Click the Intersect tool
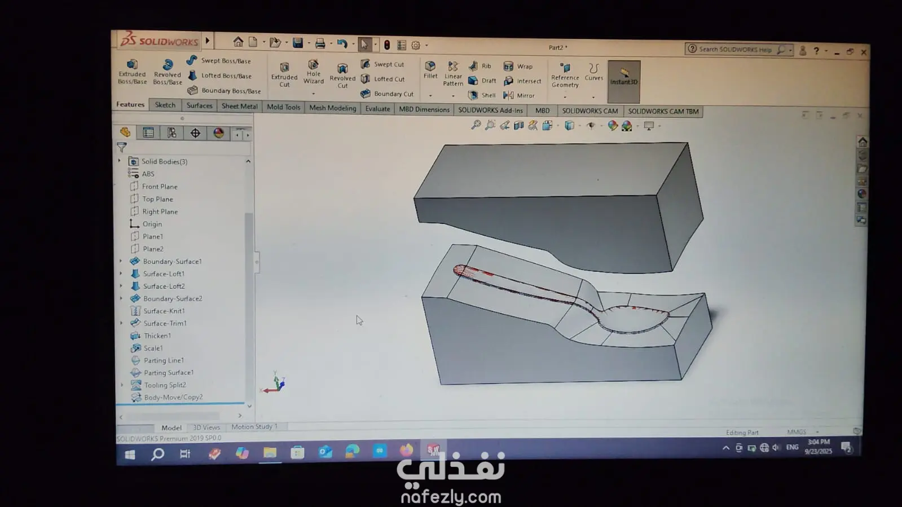Viewport: 902px width, 507px height. (x=522, y=81)
